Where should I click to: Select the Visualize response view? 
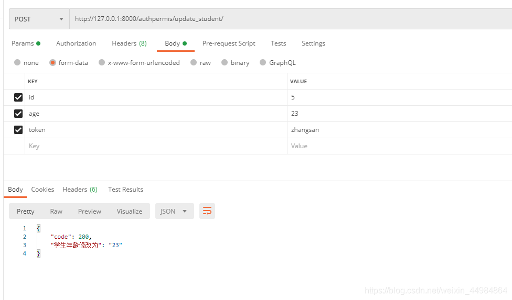[x=129, y=212]
